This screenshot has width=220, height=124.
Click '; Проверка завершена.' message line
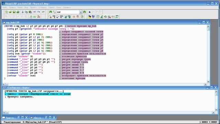(x=19, y=97)
